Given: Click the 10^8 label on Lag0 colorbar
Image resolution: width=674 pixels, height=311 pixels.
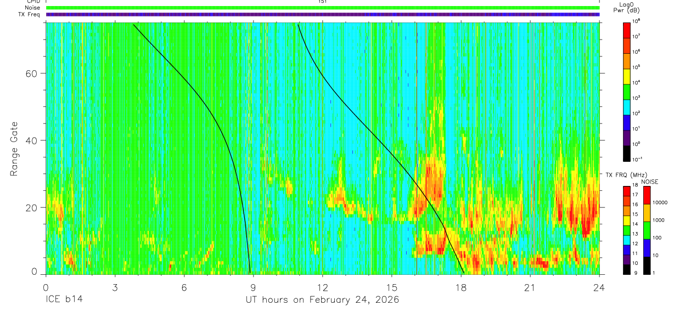Looking at the screenshot, I should click(x=637, y=21).
